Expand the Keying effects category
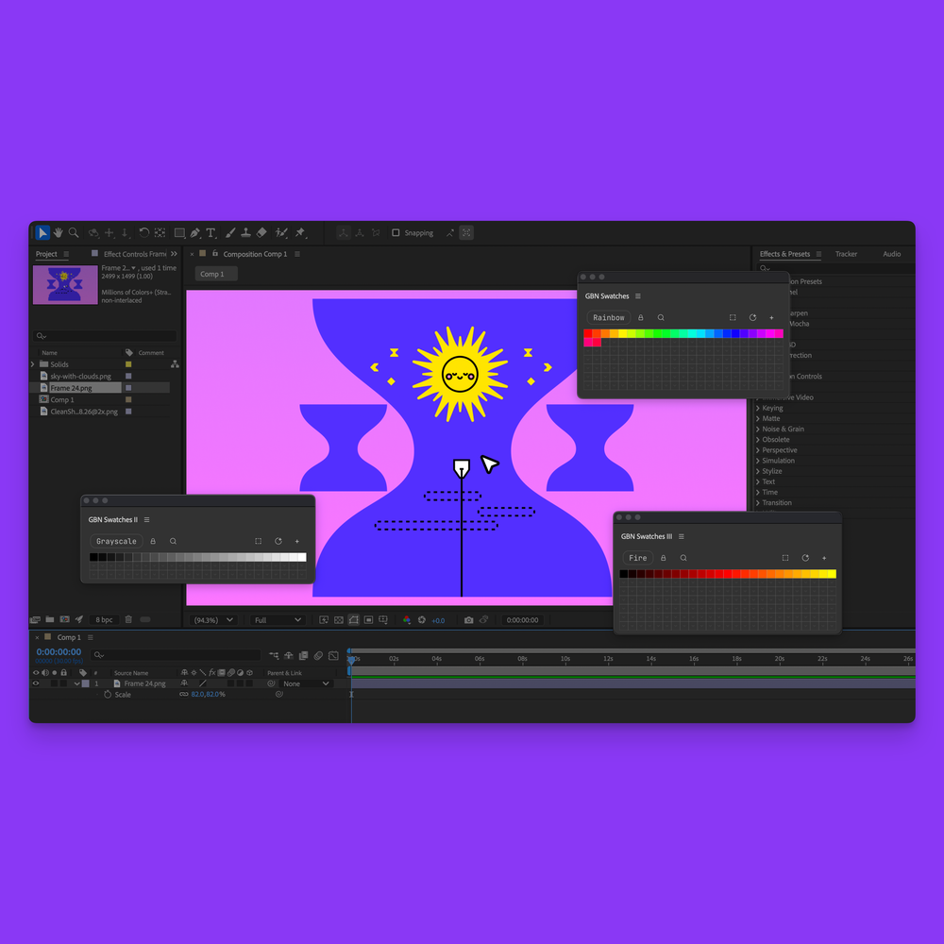Screen dimensions: 944x944 pos(774,407)
